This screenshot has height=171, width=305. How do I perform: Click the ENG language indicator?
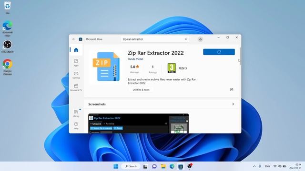[267, 166]
